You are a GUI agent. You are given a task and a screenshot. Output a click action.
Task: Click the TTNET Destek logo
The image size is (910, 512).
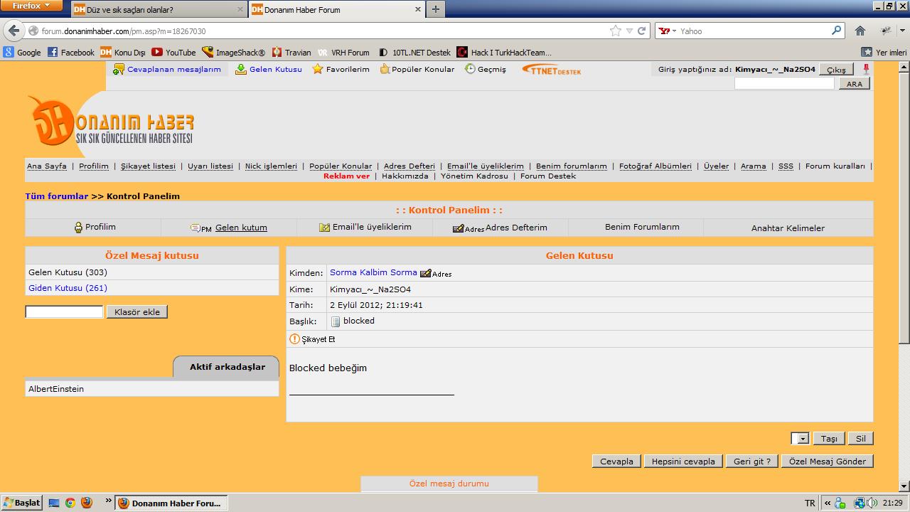coord(552,70)
